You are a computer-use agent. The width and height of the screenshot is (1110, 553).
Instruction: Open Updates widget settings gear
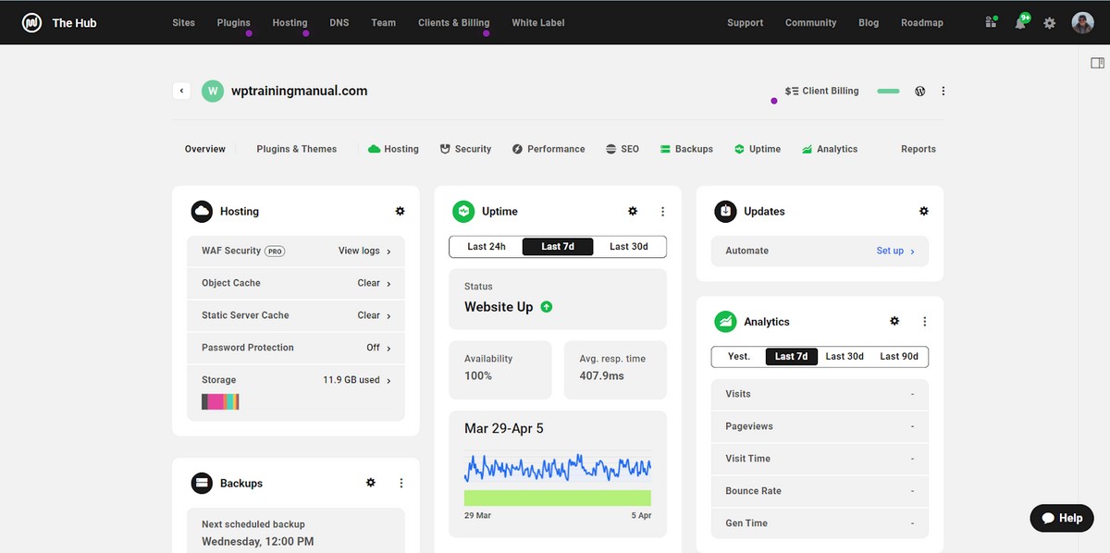click(x=923, y=211)
